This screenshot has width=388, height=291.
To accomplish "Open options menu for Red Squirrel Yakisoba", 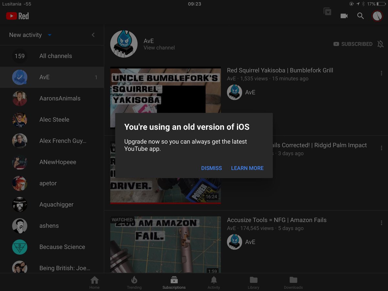I will coord(382,73).
